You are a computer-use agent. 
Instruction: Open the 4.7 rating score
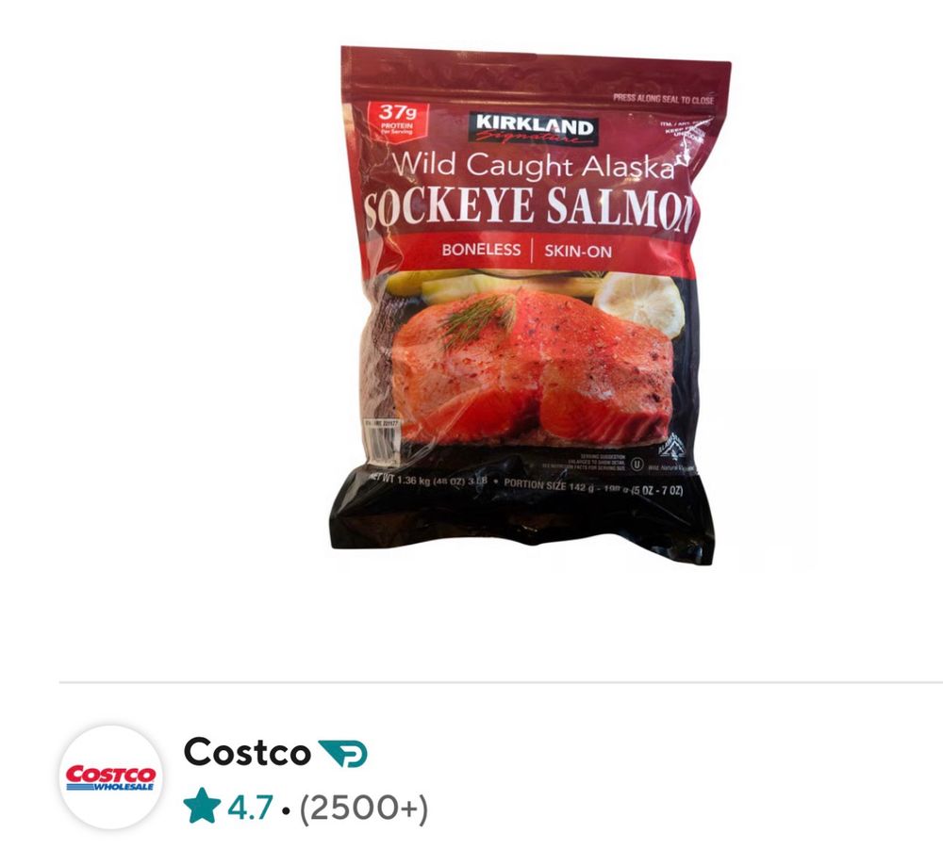[250, 808]
